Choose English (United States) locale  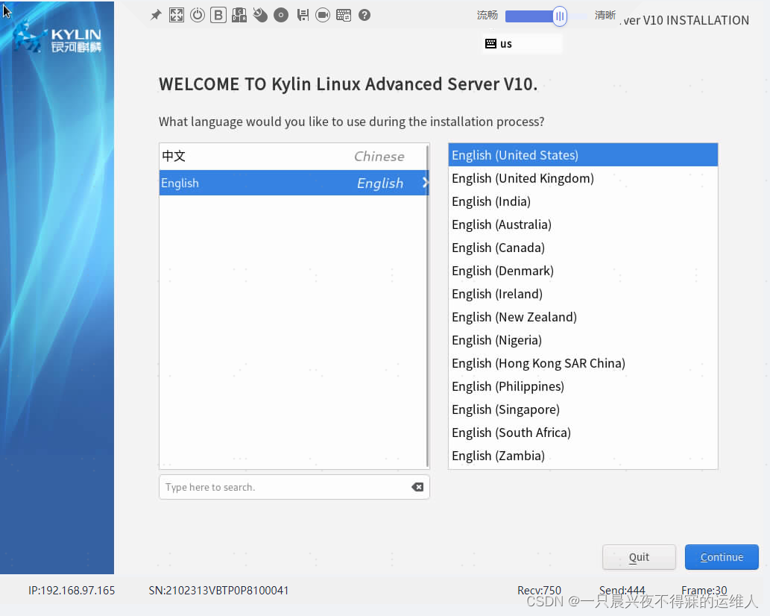coord(583,155)
